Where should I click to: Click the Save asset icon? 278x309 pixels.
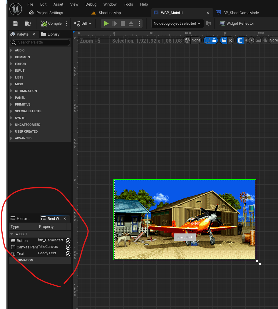pos(15,24)
